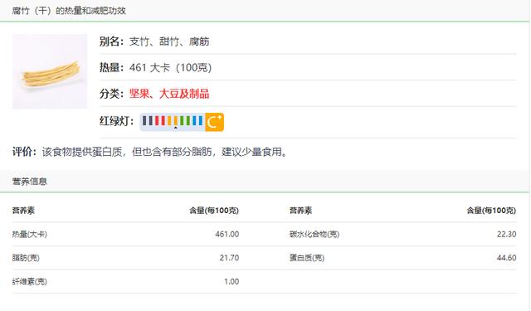The width and height of the screenshot is (531, 311).
Task: Click the 脂肪(克) nutrient row label
Action: point(26,258)
